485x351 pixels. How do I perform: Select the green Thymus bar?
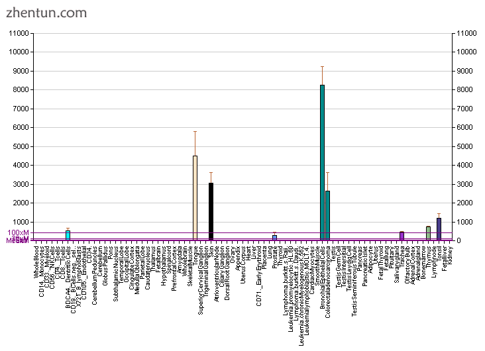tap(429, 233)
